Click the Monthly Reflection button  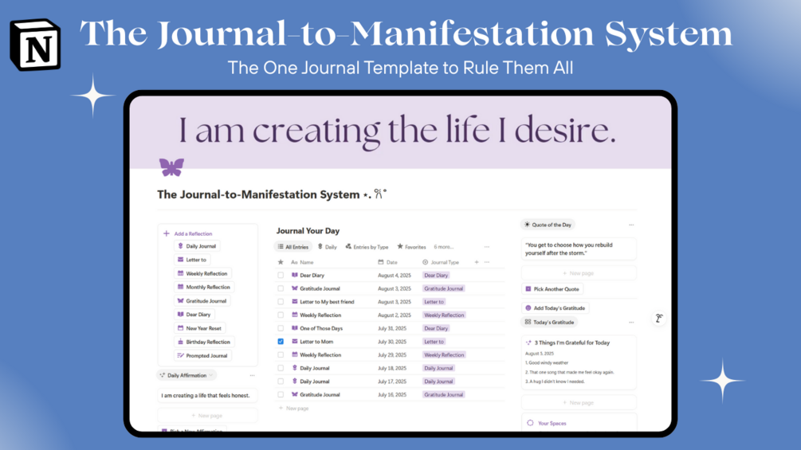click(204, 288)
